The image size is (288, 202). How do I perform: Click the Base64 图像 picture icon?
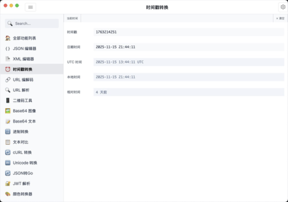[8, 111]
